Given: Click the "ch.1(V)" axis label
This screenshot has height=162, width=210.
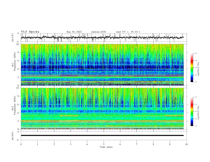Looking at the screenshot, I should click(x=13, y=38).
